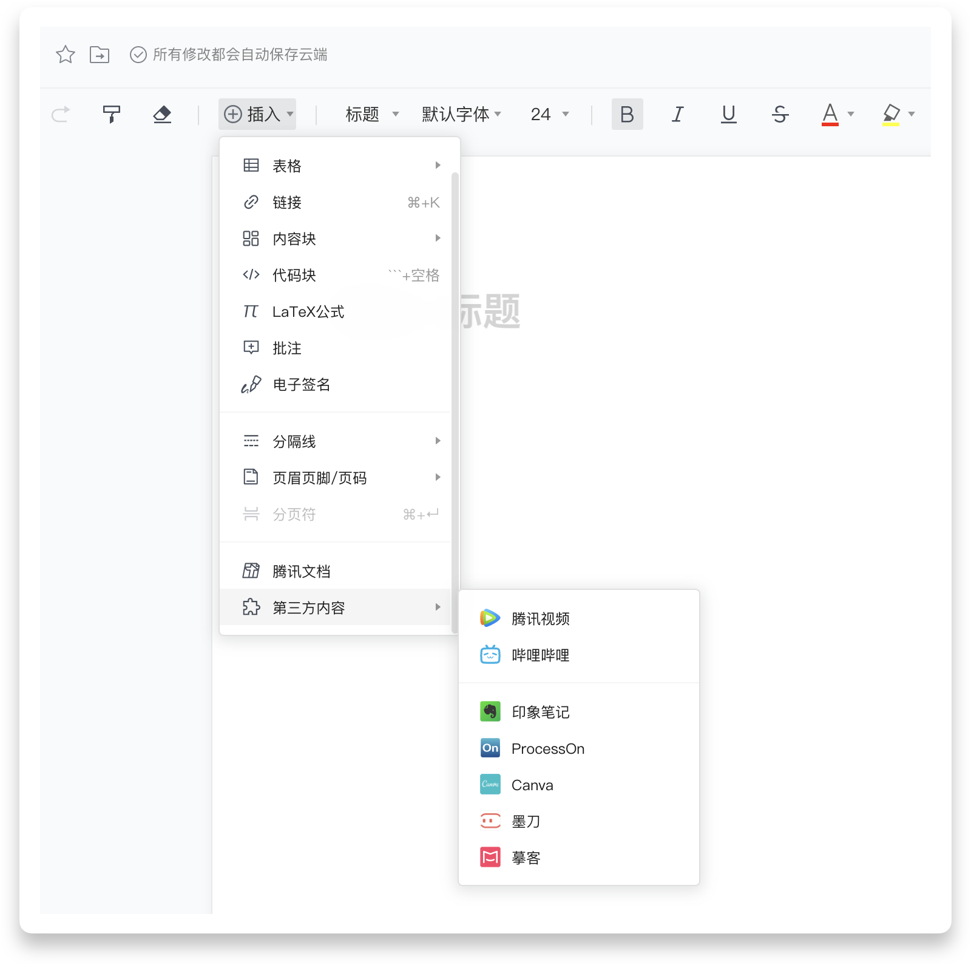Open the 插入 insert menu

point(257,114)
